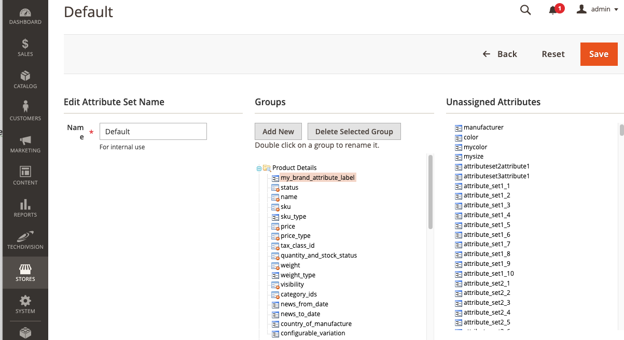
Task: Select the news_to_date attribute
Action: 300,314
